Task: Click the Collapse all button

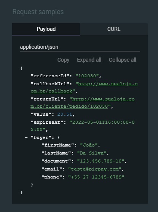Action: point(123,60)
